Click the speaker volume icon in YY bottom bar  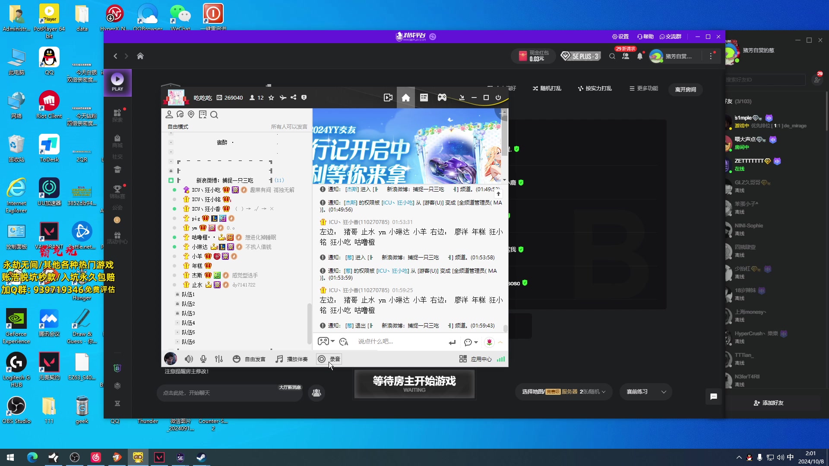[x=189, y=359]
